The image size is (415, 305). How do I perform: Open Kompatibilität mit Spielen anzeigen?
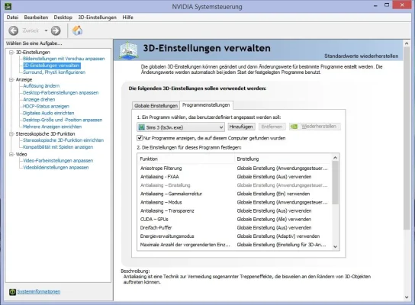pyautogui.click(x=58, y=147)
